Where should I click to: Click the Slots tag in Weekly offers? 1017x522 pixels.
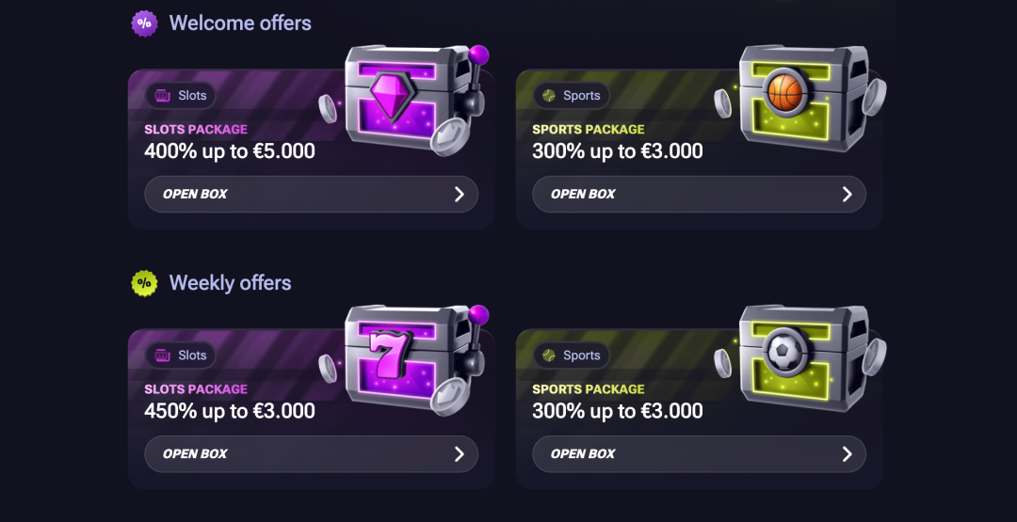point(181,355)
